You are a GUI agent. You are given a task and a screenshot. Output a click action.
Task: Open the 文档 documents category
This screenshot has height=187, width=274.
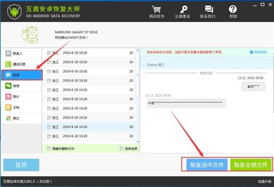pos(21,107)
